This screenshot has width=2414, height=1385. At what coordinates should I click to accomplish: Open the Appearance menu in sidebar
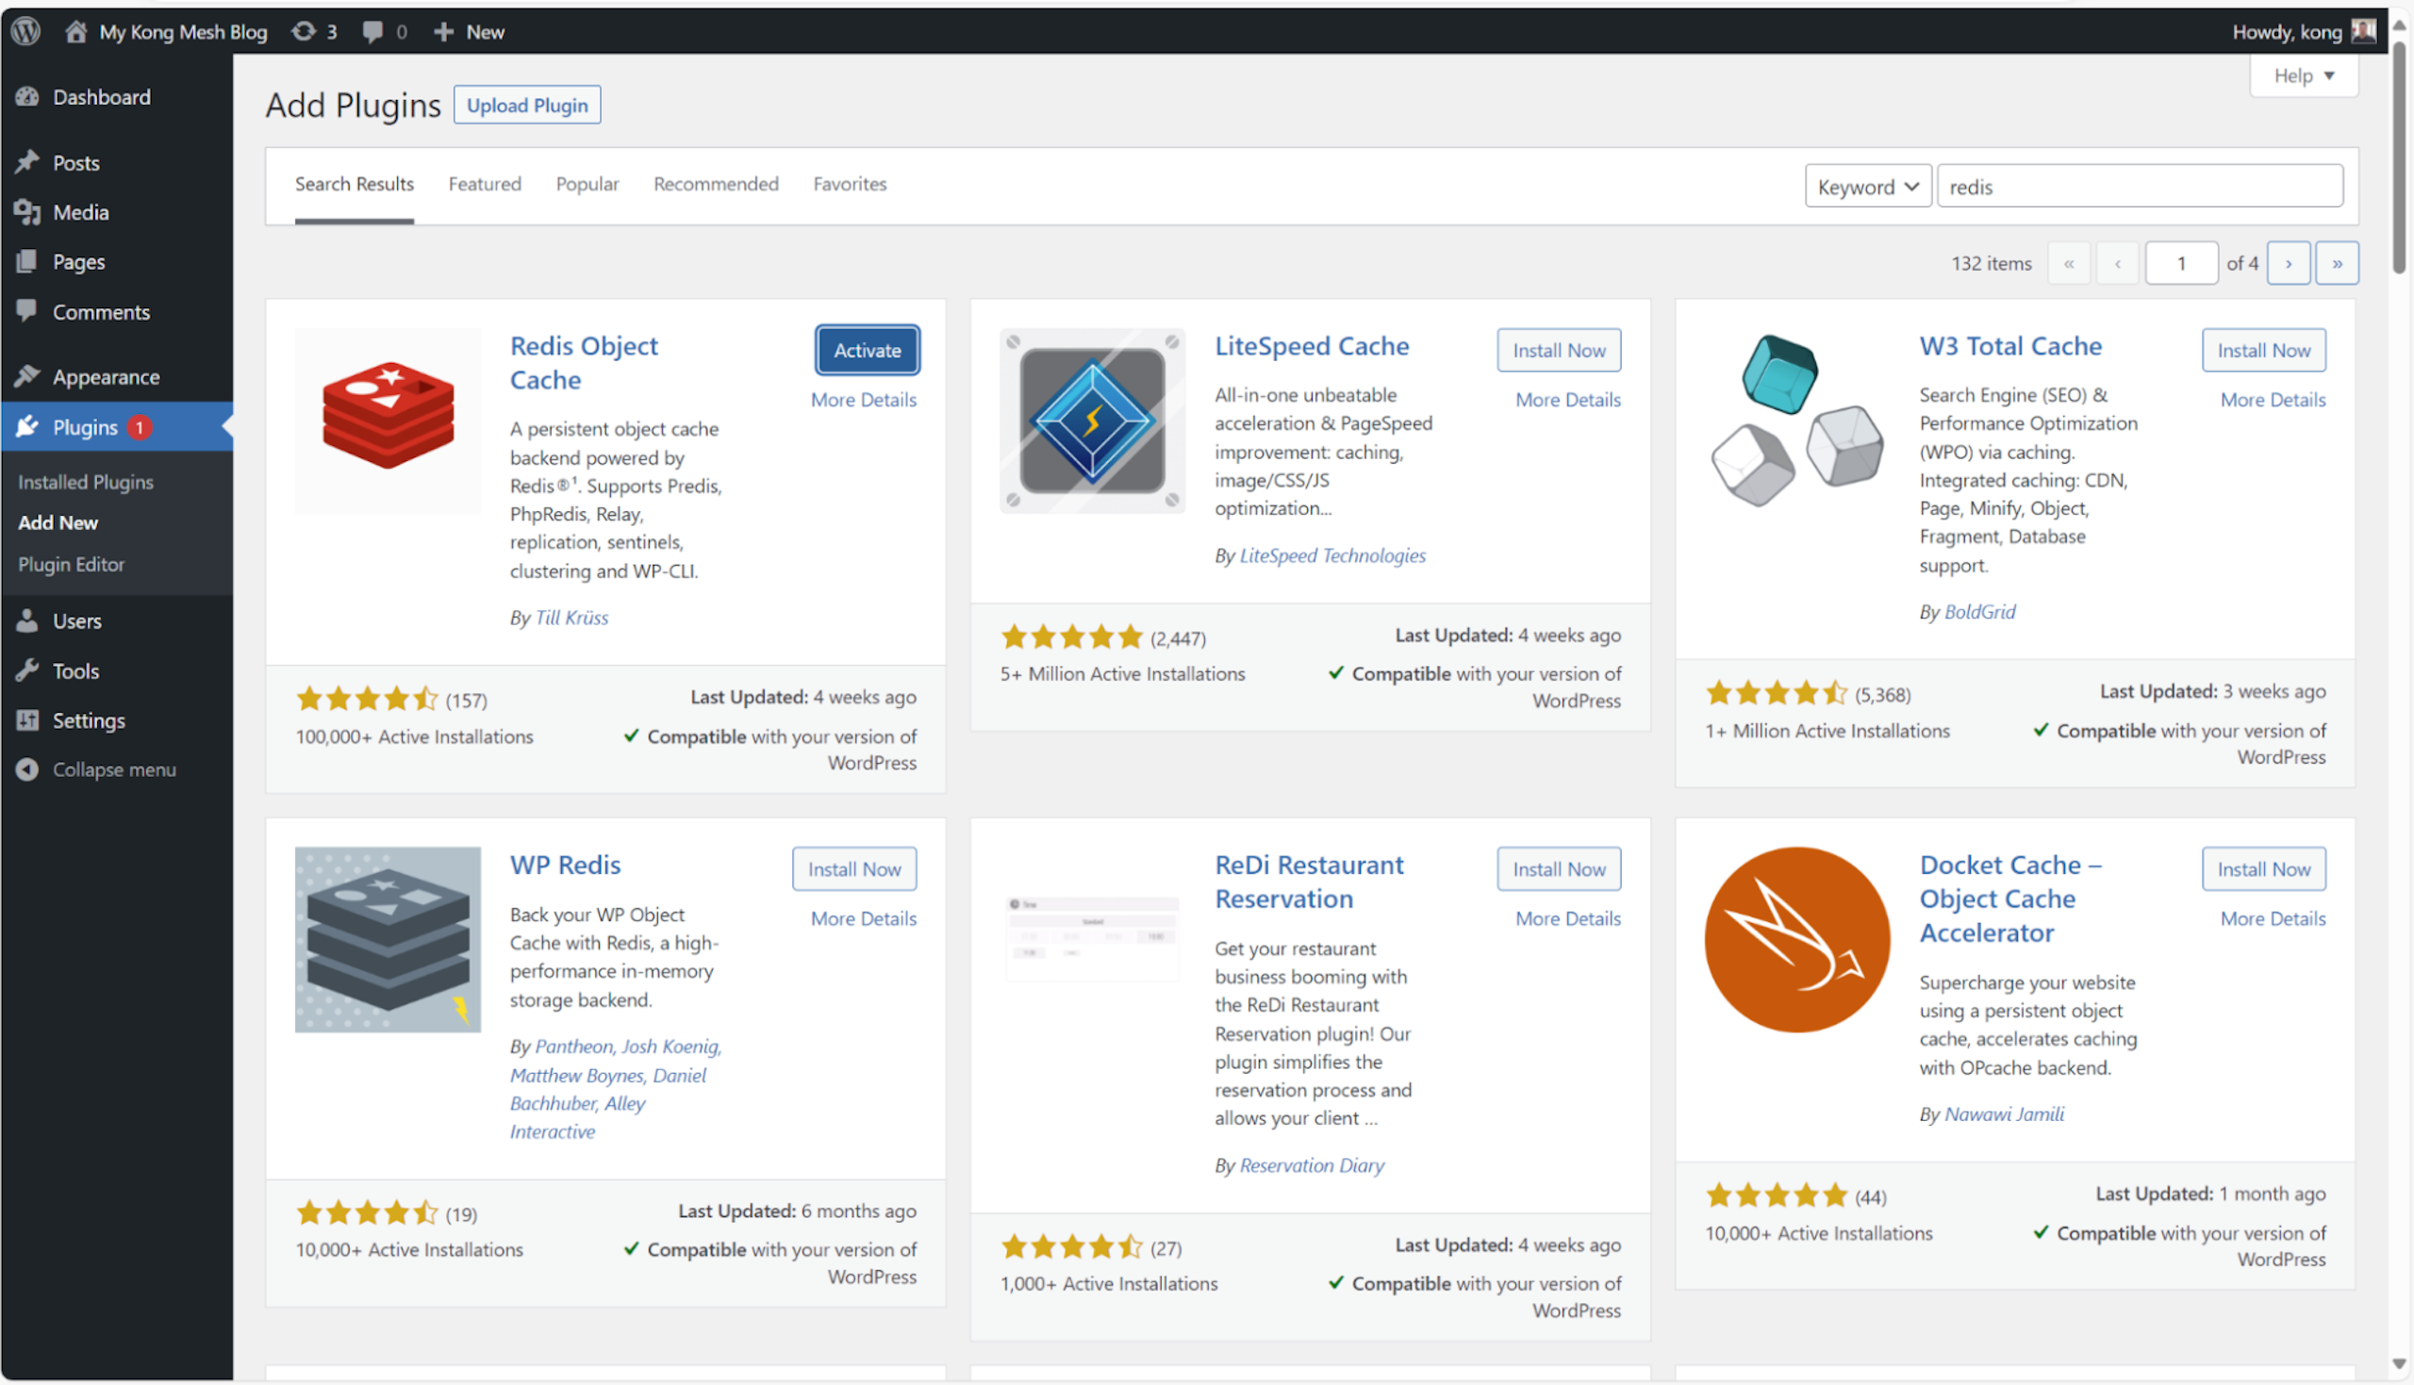(106, 377)
